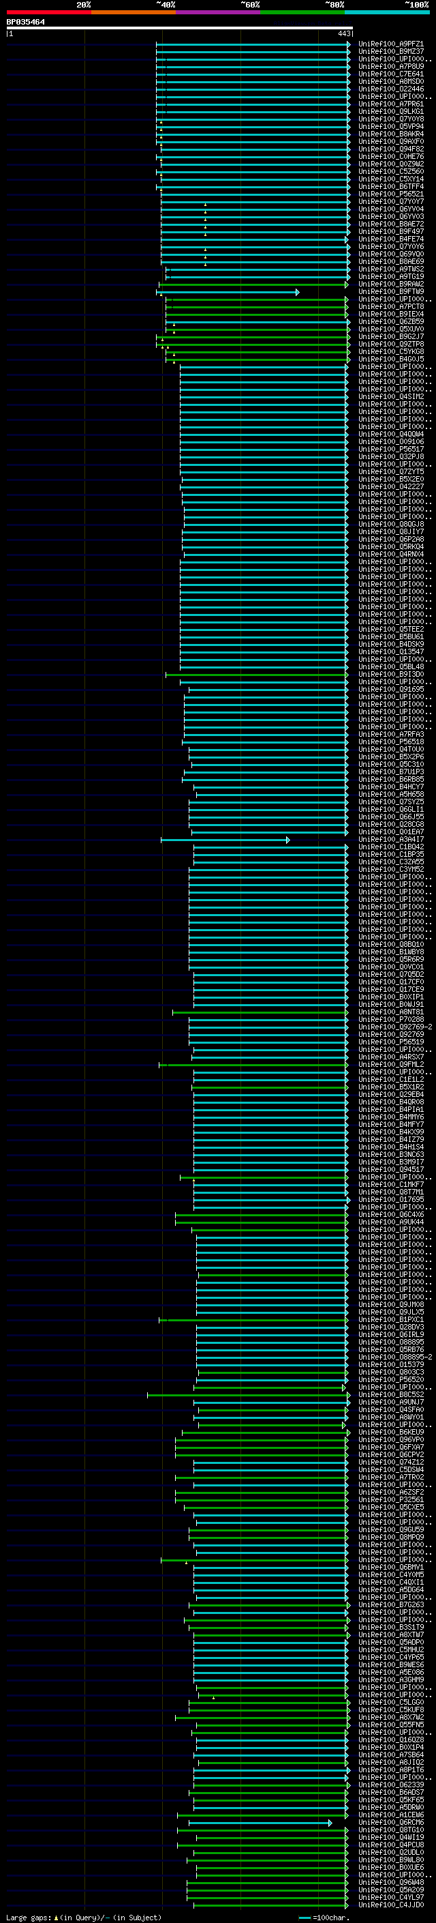Select the UniRef100_B8AKR4 label
436x1923 pixels.
(x=390, y=134)
